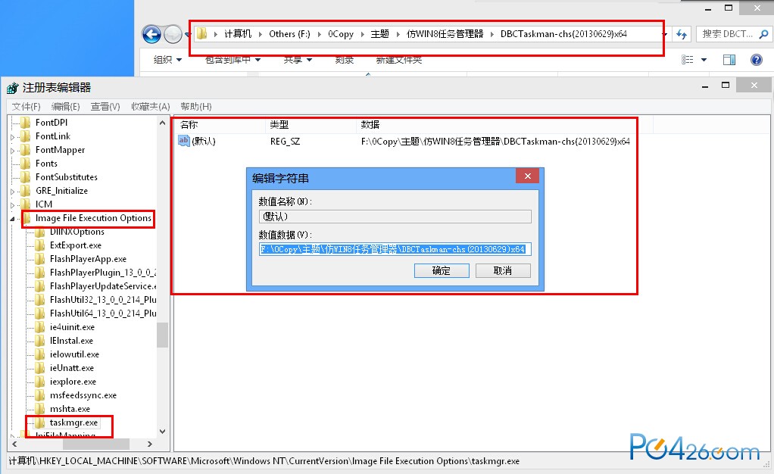Select the taskmgr.exe registry key
Screen dimensions: 774x474
[73, 423]
